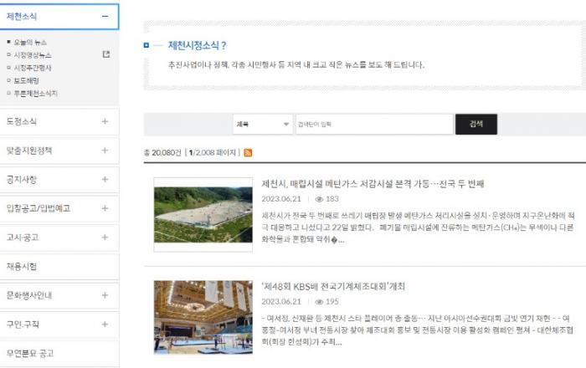Select 보도해명 in the sidebar
This screenshot has height=368, width=586.
point(26,80)
